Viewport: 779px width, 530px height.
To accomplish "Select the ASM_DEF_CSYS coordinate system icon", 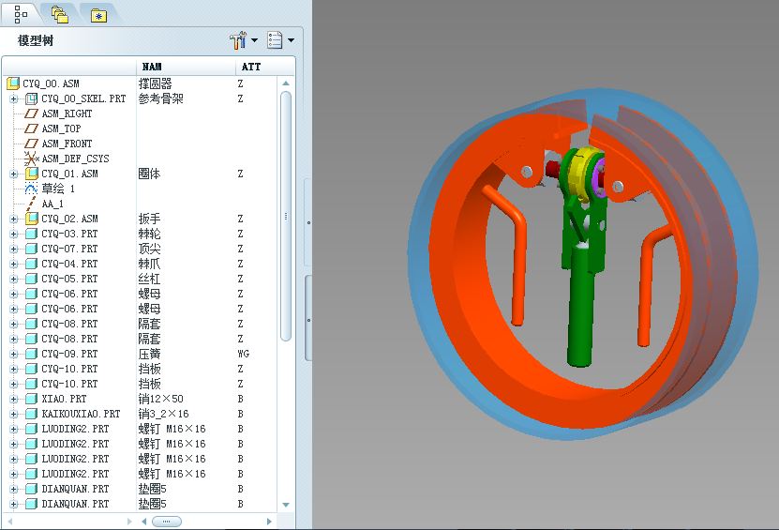I will click(x=31, y=159).
